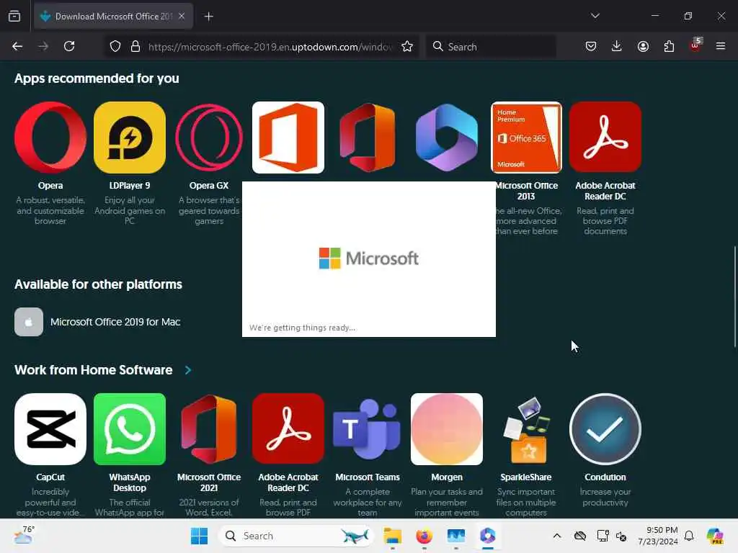This screenshot has width=738, height=553.
Task: Close the Download Microsoft Office tab
Action: [182, 16]
